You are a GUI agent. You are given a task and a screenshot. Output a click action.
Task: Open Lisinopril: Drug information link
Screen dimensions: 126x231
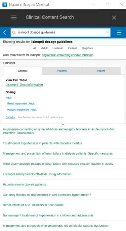(x=24, y=85)
